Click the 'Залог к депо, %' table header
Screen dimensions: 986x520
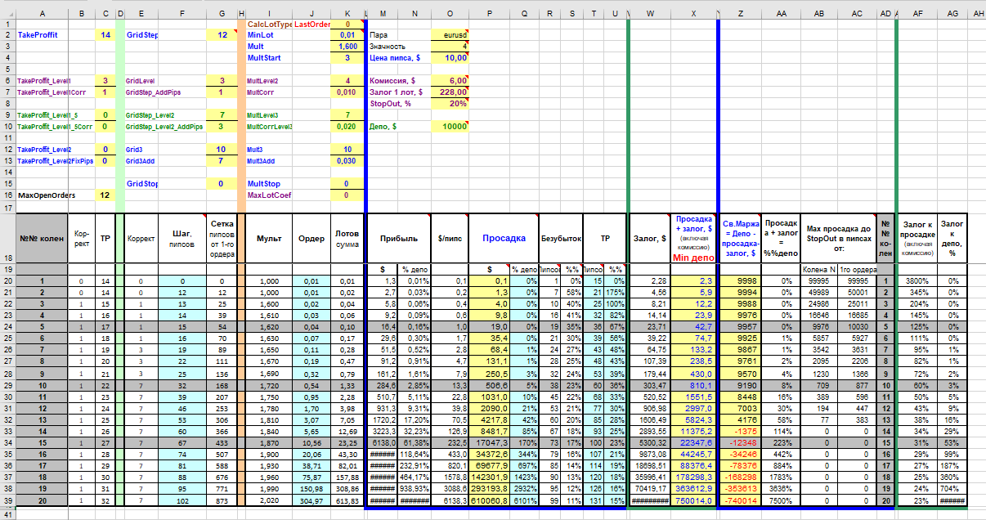point(952,238)
